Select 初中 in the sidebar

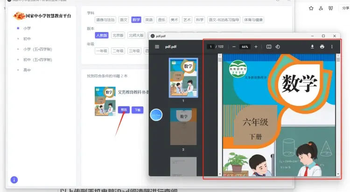click(x=27, y=39)
